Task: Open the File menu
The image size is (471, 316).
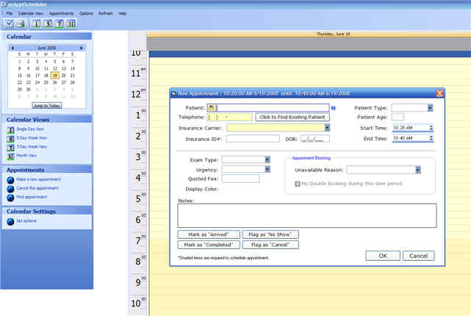Action: (10, 13)
